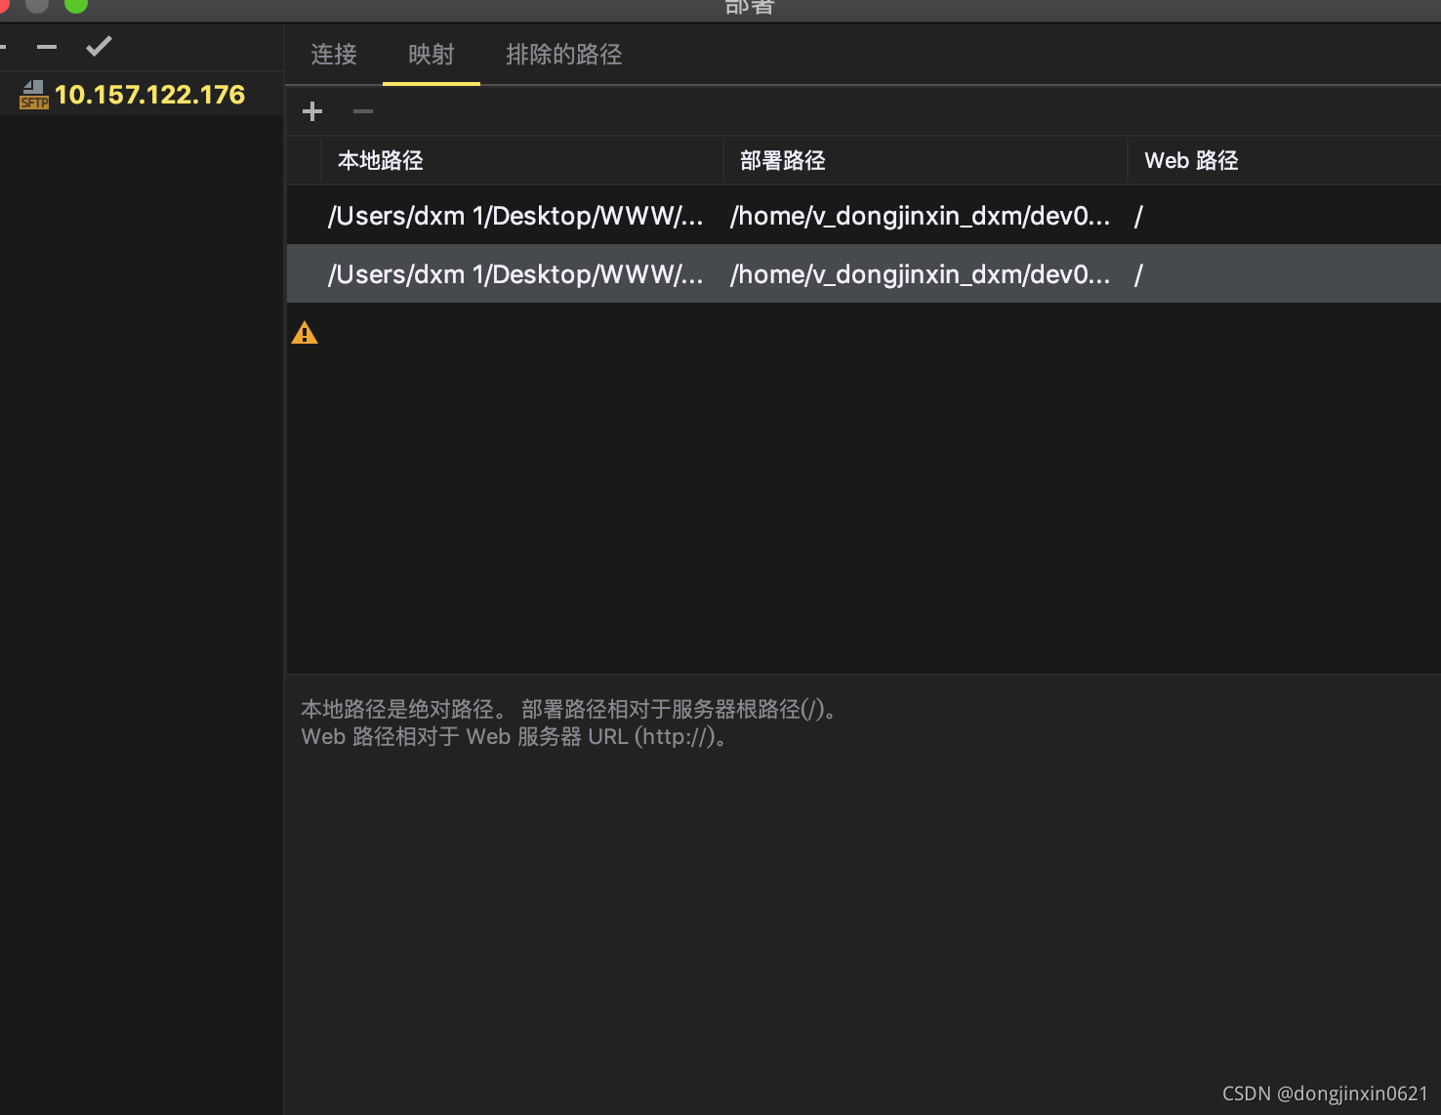
Task: Add a new mapping with the plus icon
Action: click(x=311, y=110)
